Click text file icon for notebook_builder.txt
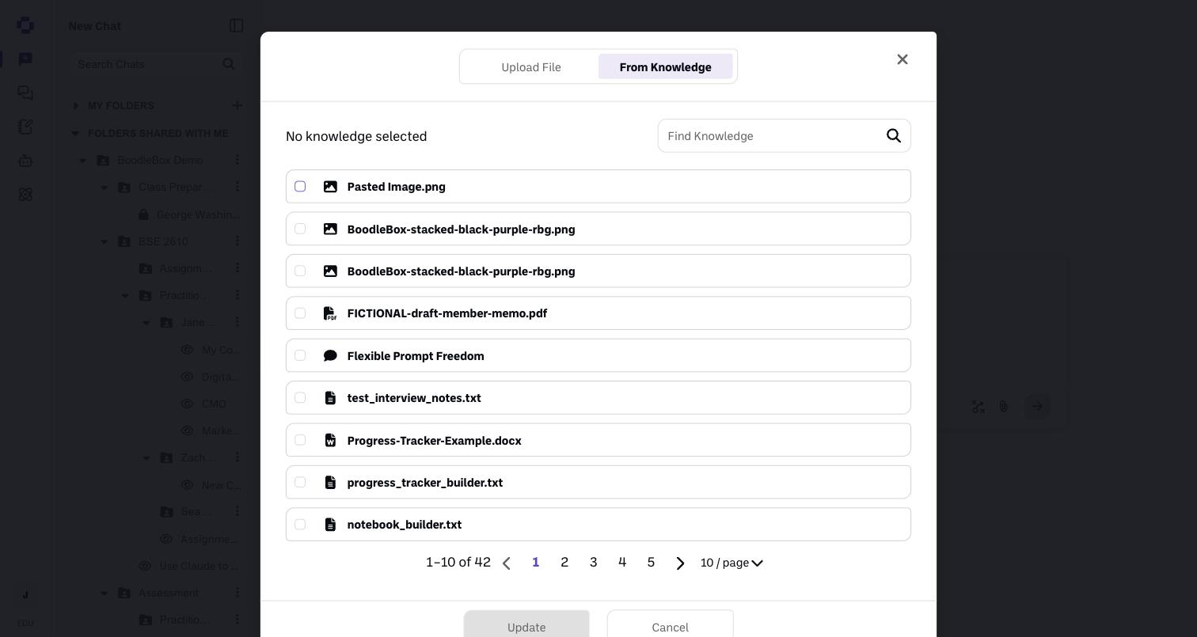The height and width of the screenshot is (637, 1197). [330, 525]
